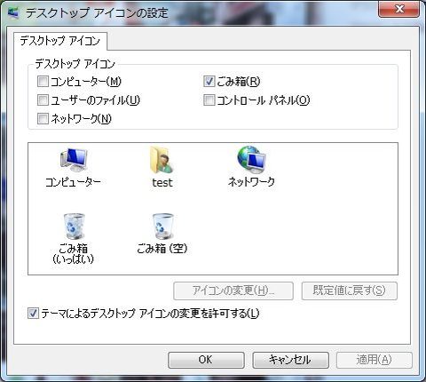Screen dimensions: 426x382
Task: Click the キャンセル button
Action: pos(290,360)
